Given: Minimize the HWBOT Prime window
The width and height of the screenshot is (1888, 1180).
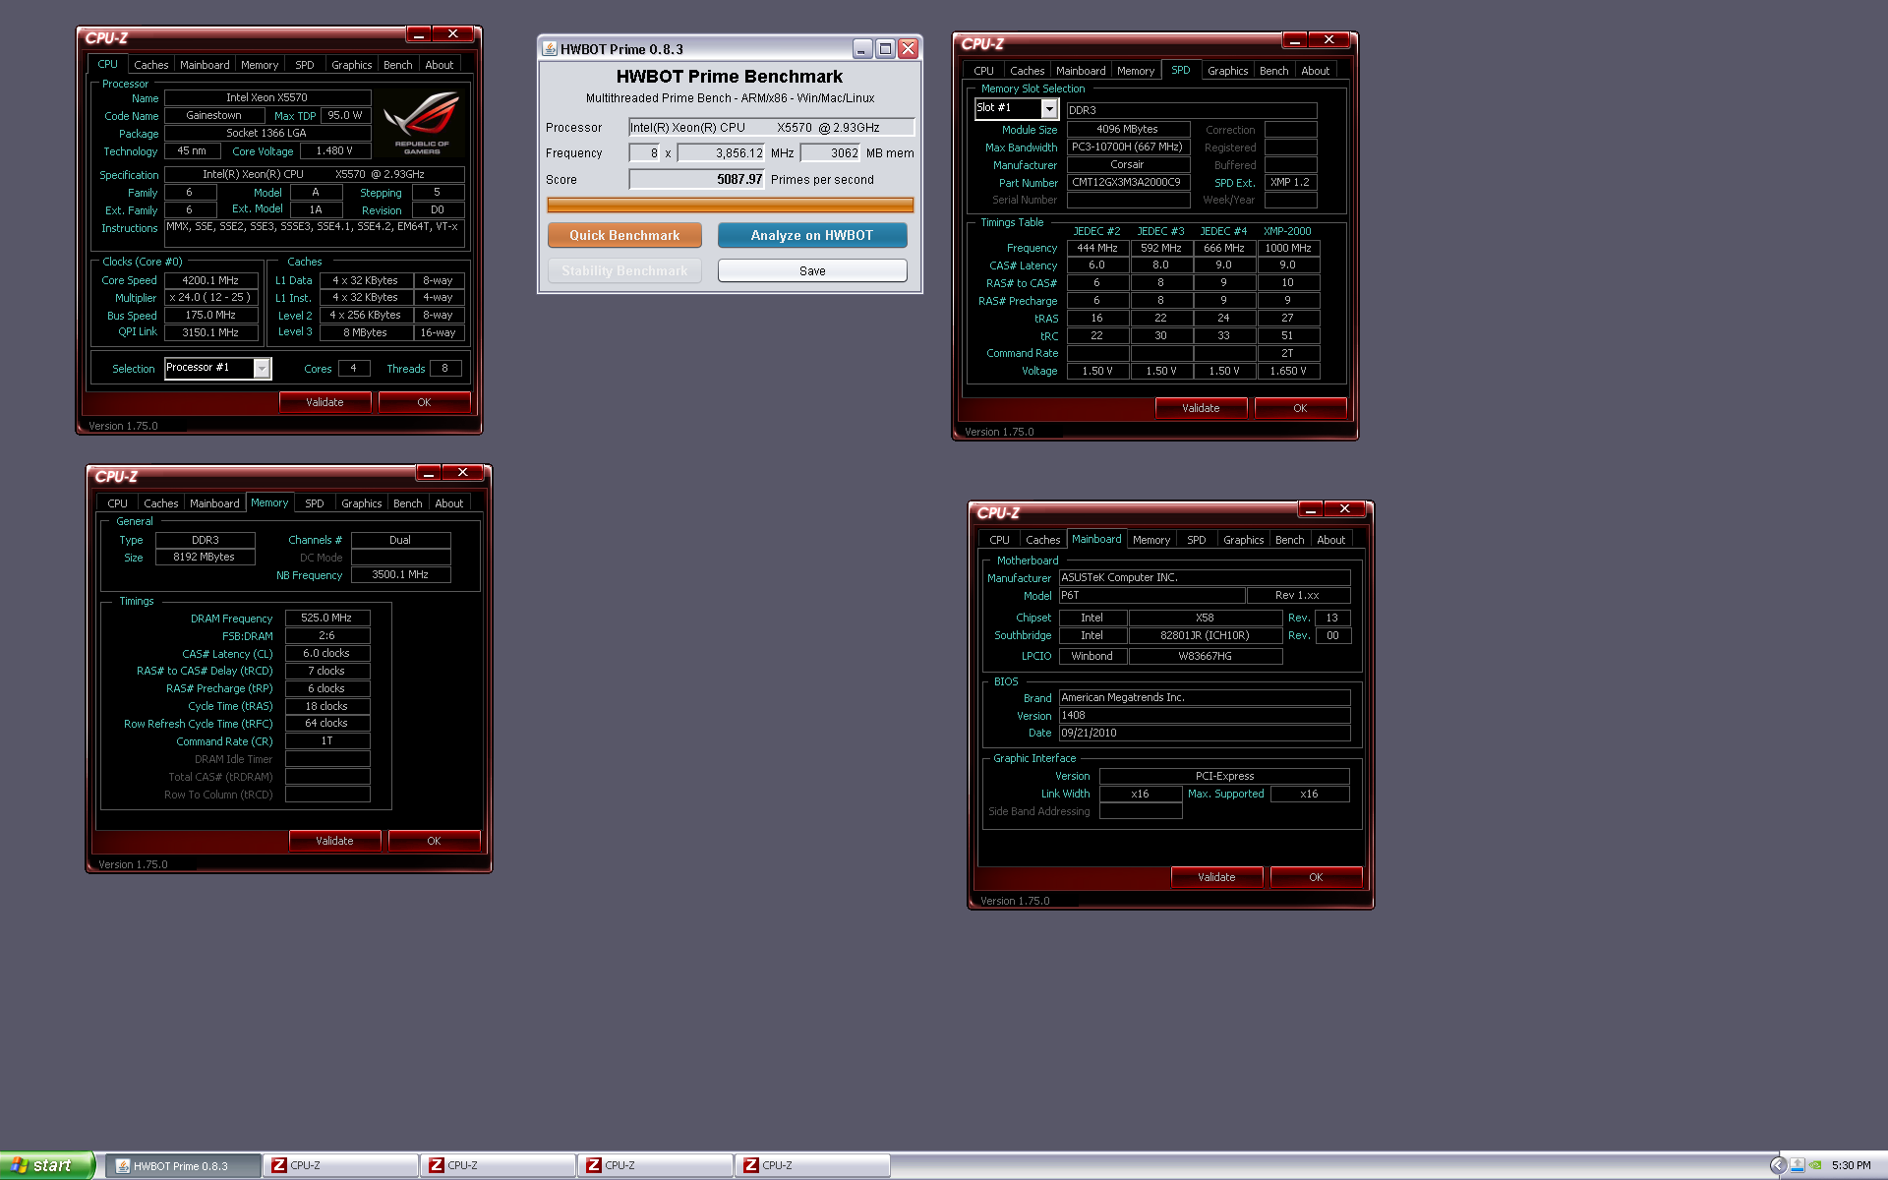Looking at the screenshot, I should (861, 48).
